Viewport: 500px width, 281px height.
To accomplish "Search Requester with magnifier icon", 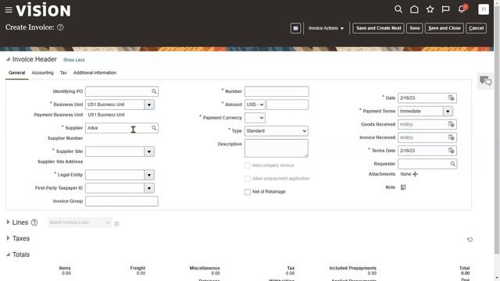I will click(452, 164).
